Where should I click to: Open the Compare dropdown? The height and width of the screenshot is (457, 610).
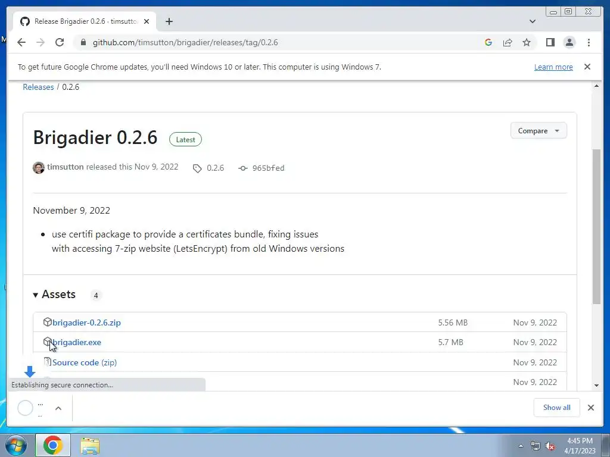click(x=539, y=130)
